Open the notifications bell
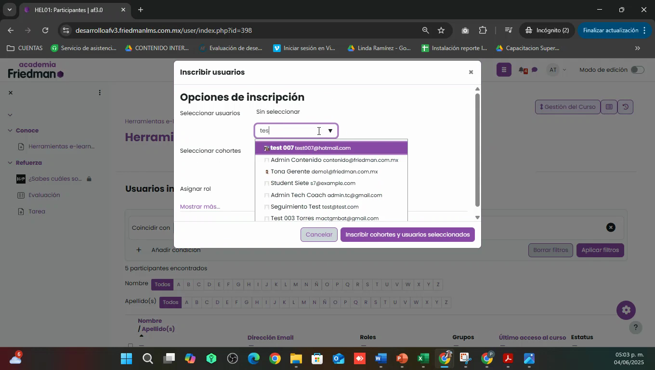This screenshot has width=655, height=370. tap(523, 70)
